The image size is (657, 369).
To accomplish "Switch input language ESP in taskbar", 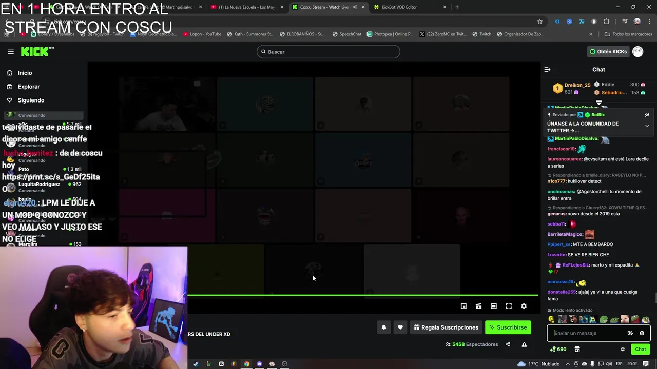I will pyautogui.click(x=619, y=364).
